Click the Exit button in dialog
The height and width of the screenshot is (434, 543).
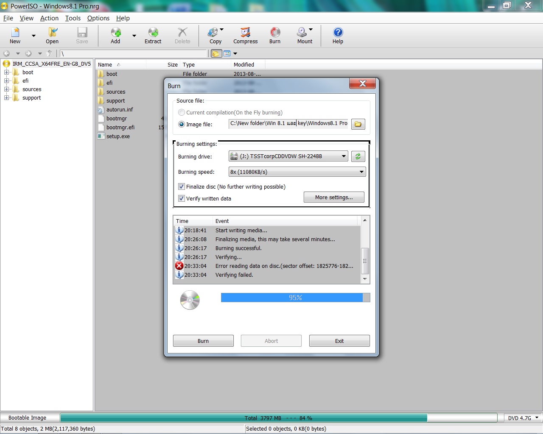pos(339,341)
